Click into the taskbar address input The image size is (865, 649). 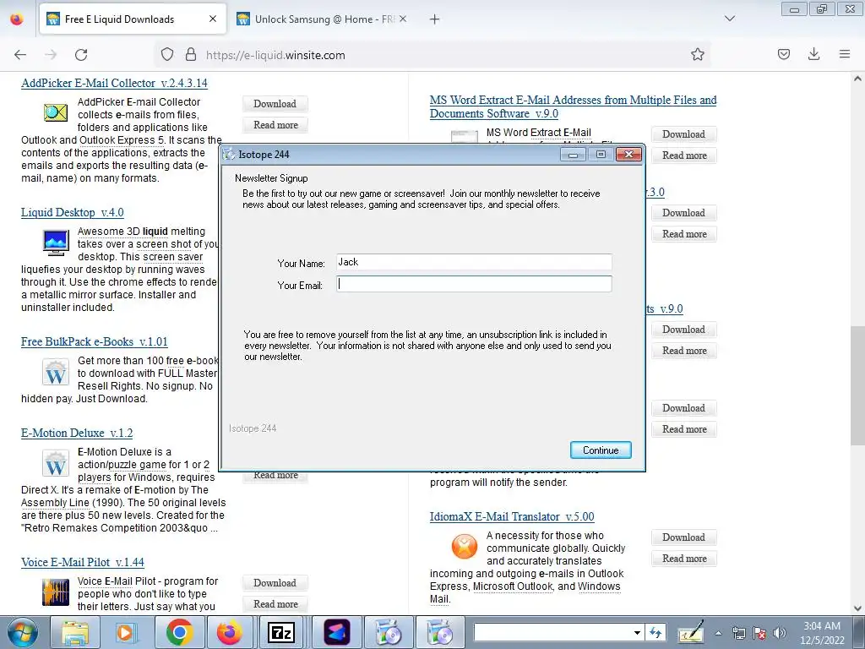[x=552, y=632]
